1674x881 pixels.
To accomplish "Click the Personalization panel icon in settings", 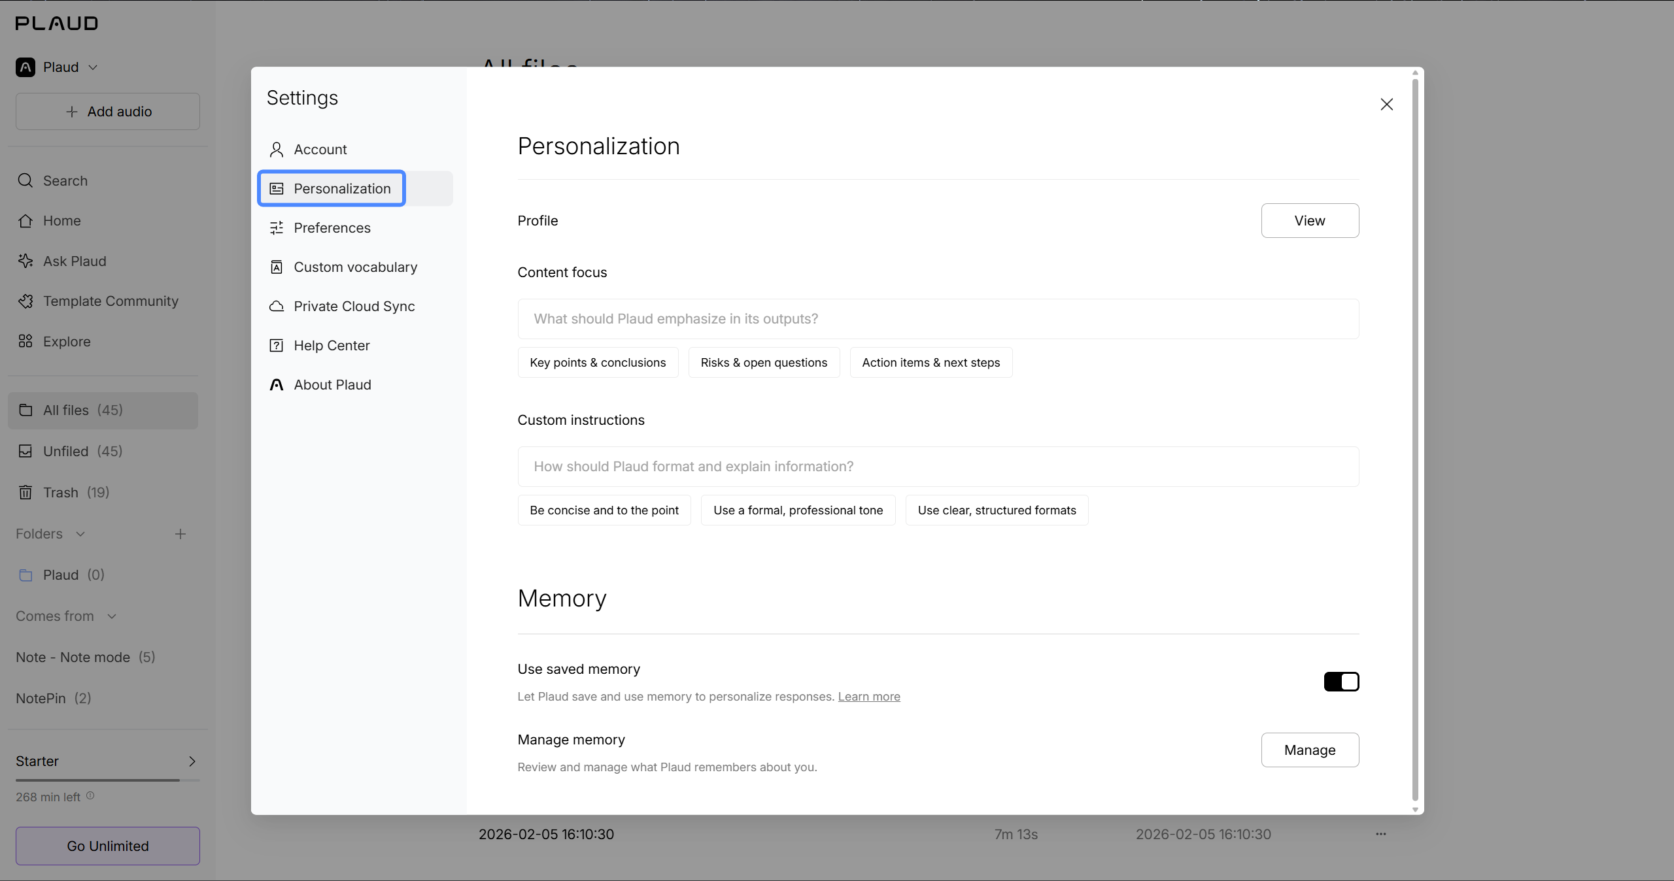I will tap(277, 189).
